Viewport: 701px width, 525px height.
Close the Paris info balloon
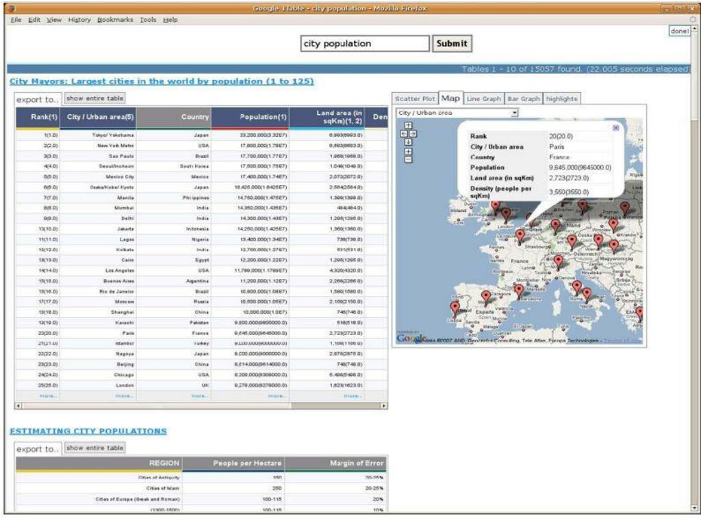(x=615, y=128)
